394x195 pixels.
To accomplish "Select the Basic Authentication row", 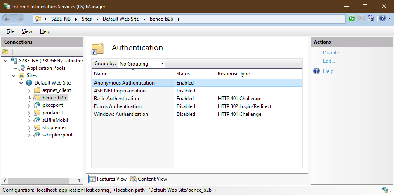I will [x=116, y=99].
